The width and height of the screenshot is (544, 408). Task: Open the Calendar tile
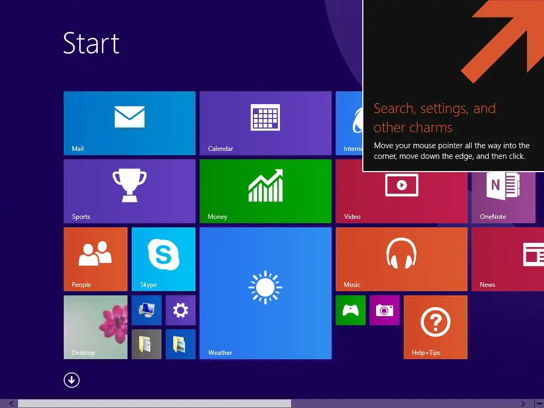pos(266,123)
